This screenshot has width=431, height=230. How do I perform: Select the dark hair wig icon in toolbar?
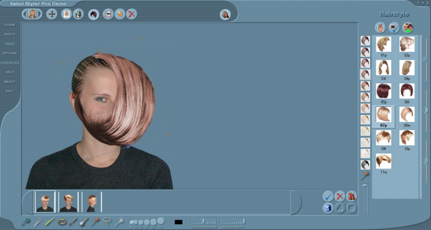(x=93, y=14)
